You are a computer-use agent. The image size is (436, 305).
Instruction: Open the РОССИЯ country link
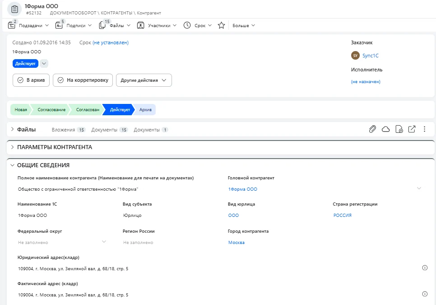click(x=342, y=216)
